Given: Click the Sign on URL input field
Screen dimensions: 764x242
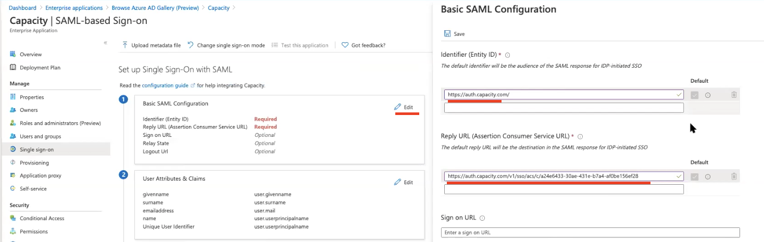Looking at the screenshot, I should point(590,232).
